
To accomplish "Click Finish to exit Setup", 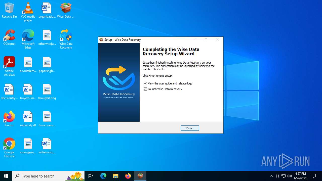I will coord(190,128).
